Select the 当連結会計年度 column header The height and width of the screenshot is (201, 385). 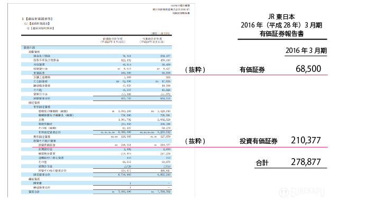point(152,40)
